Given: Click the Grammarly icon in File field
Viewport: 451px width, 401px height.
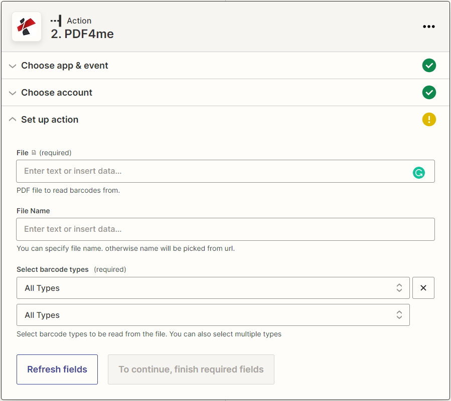Looking at the screenshot, I should click(418, 173).
